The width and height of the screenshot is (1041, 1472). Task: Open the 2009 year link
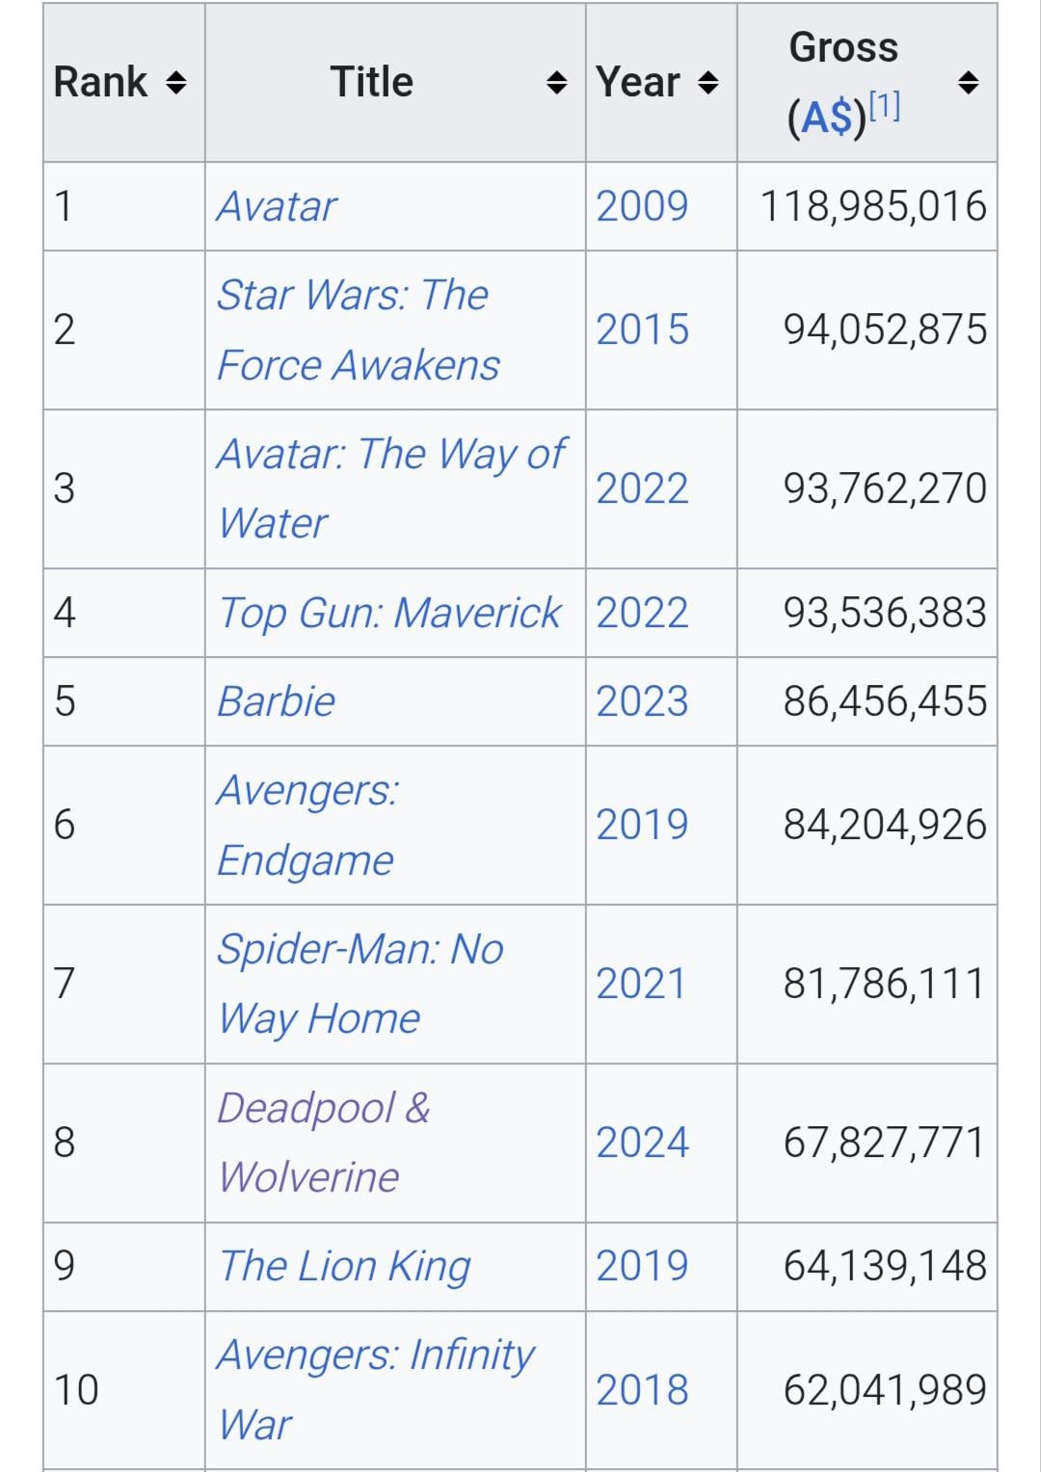click(642, 206)
